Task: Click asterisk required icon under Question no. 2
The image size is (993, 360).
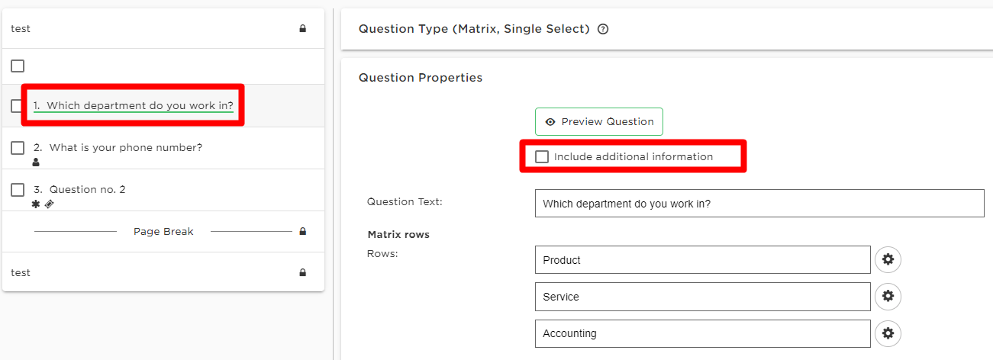Action: [x=36, y=204]
